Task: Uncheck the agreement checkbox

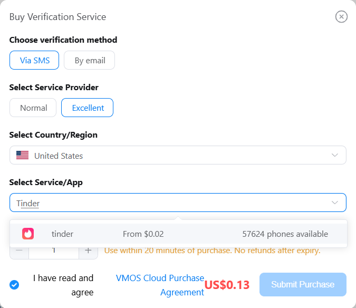Action: 14,285
